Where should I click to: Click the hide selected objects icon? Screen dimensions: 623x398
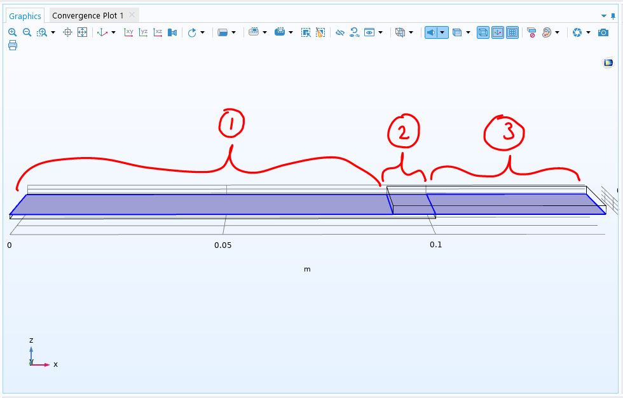pyautogui.click(x=340, y=32)
